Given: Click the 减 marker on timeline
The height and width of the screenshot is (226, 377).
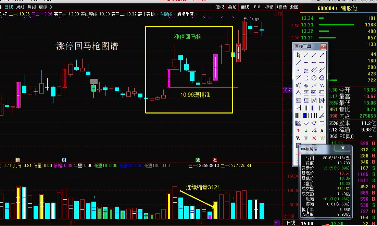Looking at the screenshot, I should pos(198,160).
